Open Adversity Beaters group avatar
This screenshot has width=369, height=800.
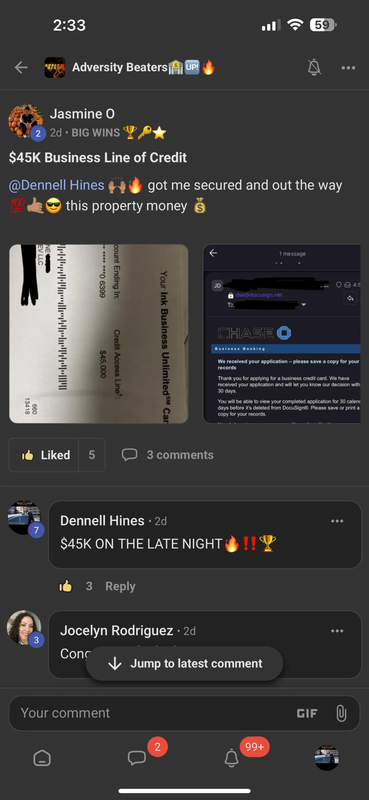tap(55, 67)
